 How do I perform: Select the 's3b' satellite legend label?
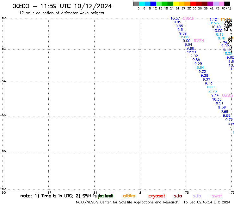click(197, 196)
